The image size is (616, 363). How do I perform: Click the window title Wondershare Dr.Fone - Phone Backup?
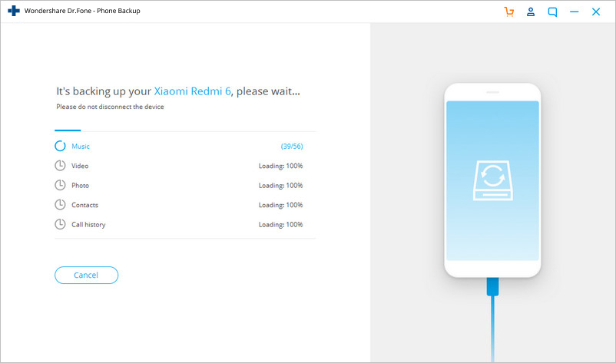point(82,11)
